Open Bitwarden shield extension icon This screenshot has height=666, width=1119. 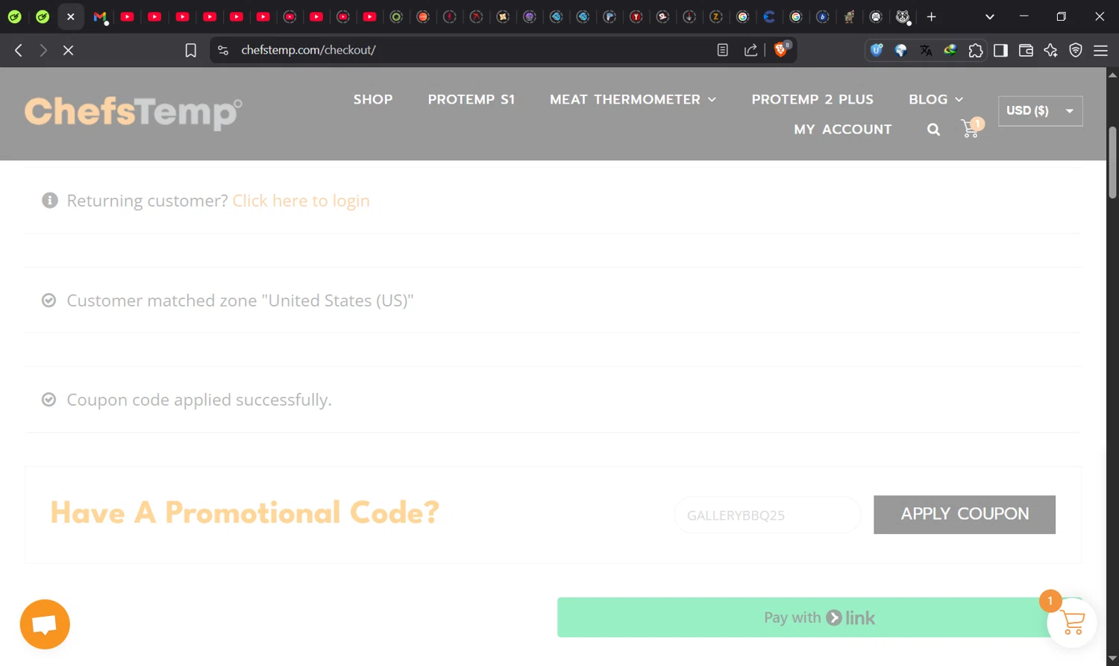877,50
